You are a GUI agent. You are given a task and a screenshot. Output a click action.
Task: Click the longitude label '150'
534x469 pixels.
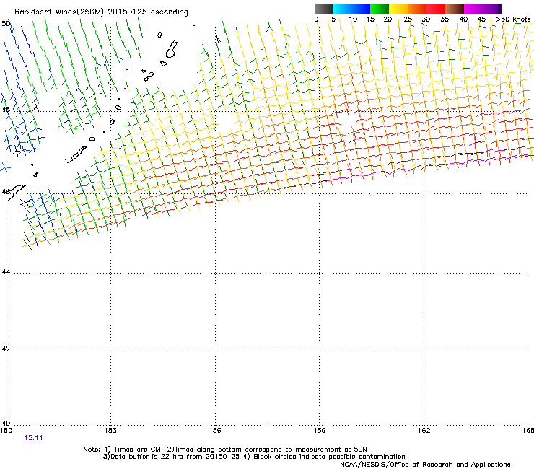[x=6, y=431]
